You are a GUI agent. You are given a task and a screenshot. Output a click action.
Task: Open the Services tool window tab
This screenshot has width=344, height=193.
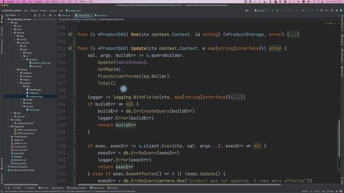pyautogui.click(x=112, y=188)
